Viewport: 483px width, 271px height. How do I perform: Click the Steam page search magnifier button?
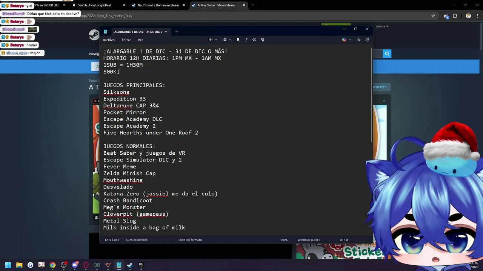tap(387, 54)
